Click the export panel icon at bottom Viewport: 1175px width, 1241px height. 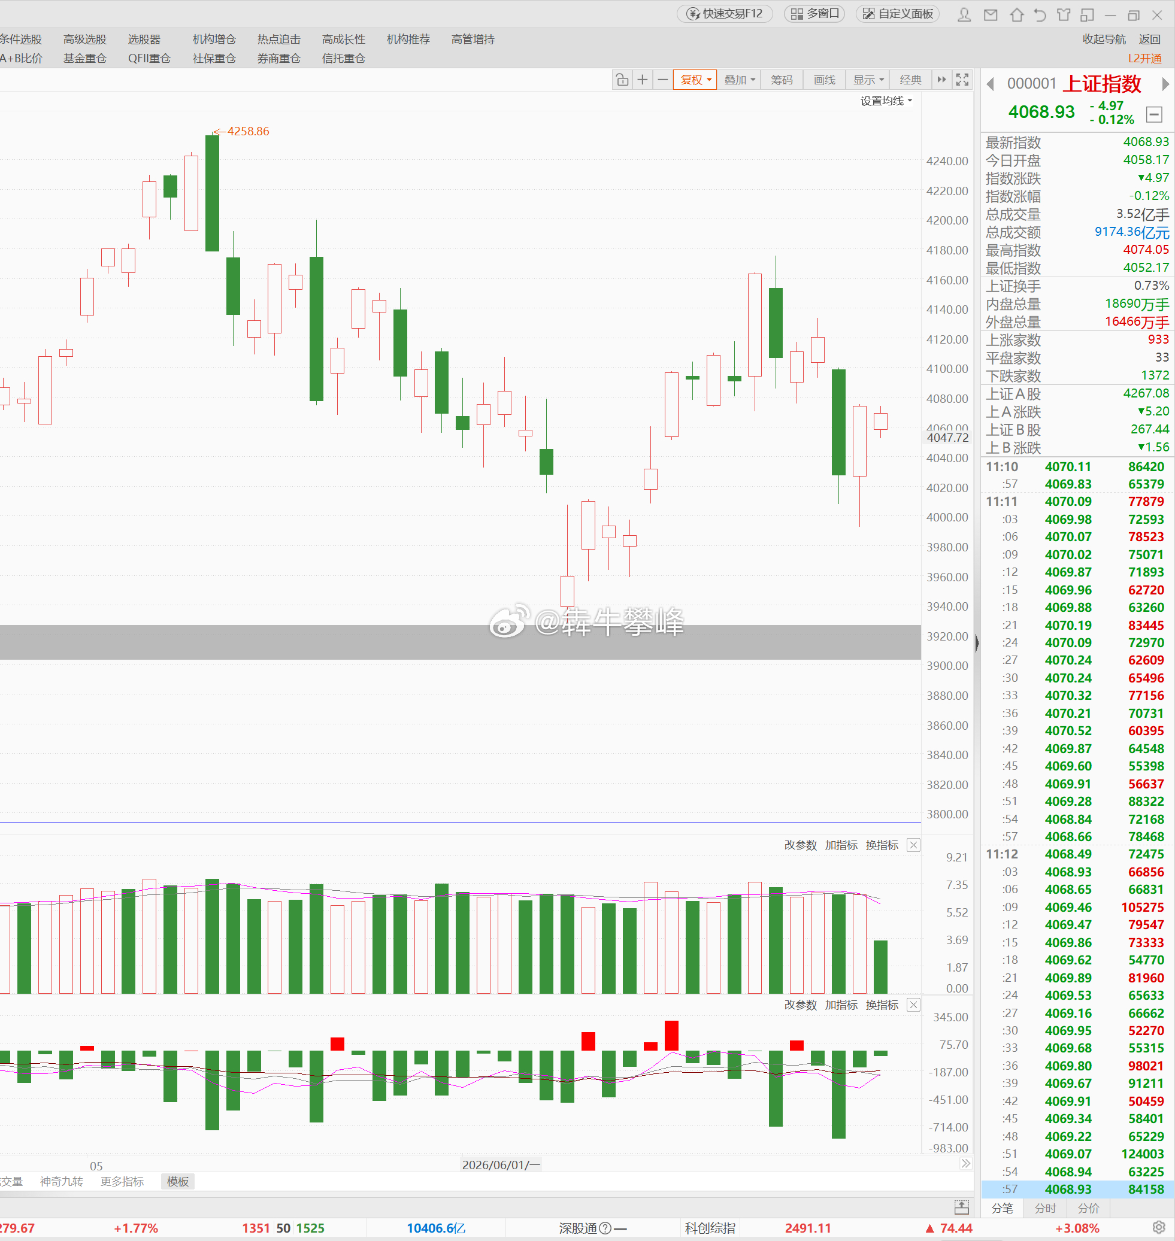tap(961, 1208)
